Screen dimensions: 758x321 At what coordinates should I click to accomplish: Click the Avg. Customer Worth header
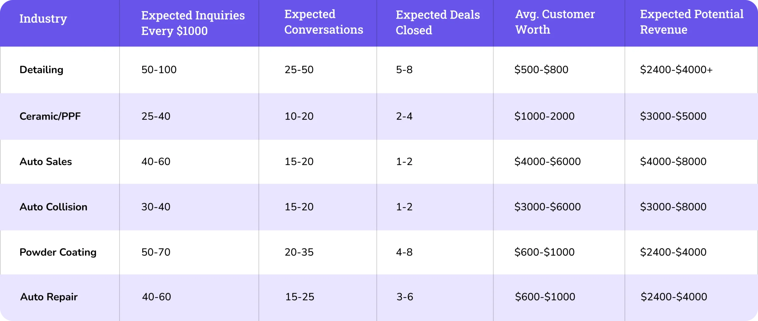tap(555, 22)
